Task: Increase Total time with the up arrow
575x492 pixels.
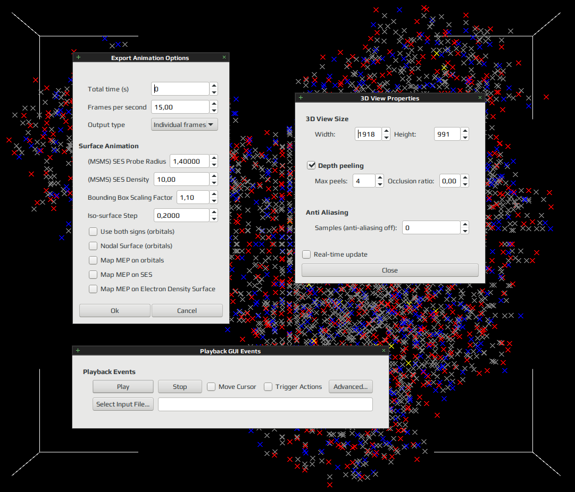Action: (x=214, y=86)
